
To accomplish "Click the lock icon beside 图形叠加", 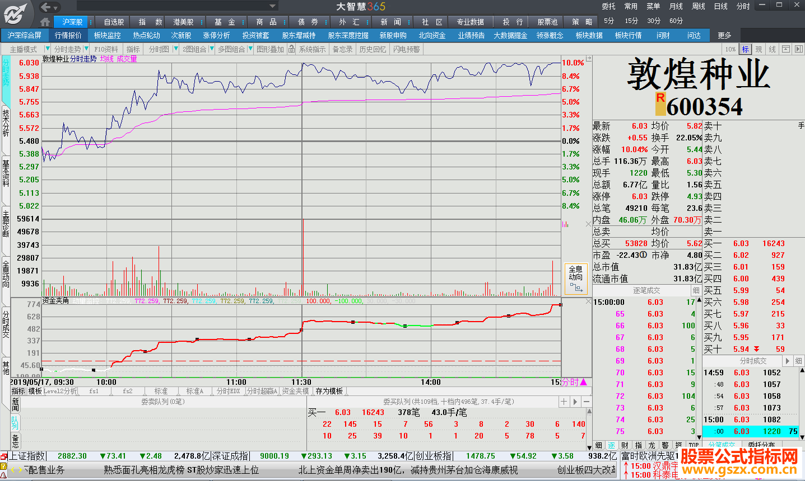I will coord(291,49).
